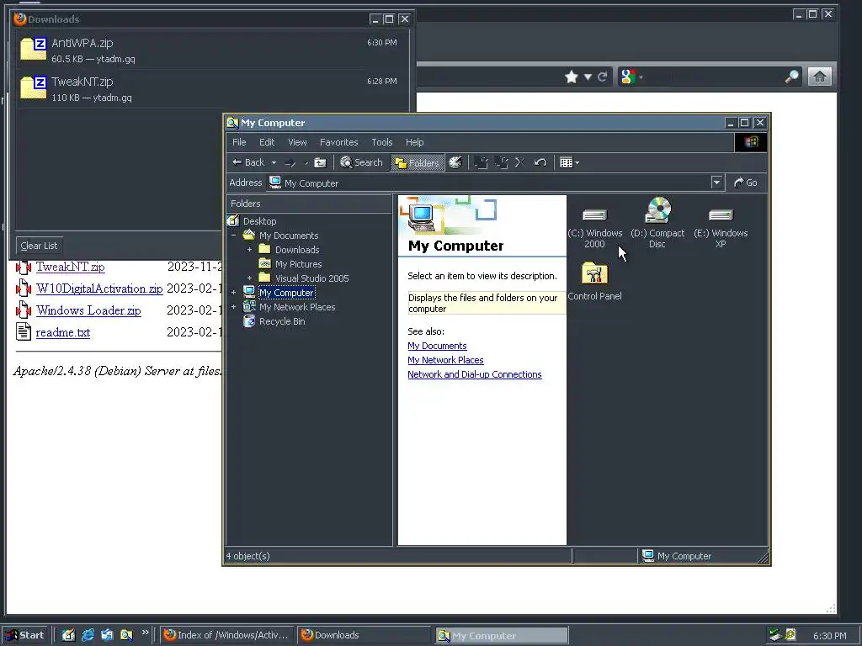Open the TweakNT.zip link on the index page
862x646 pixels.
coord(71,267)
